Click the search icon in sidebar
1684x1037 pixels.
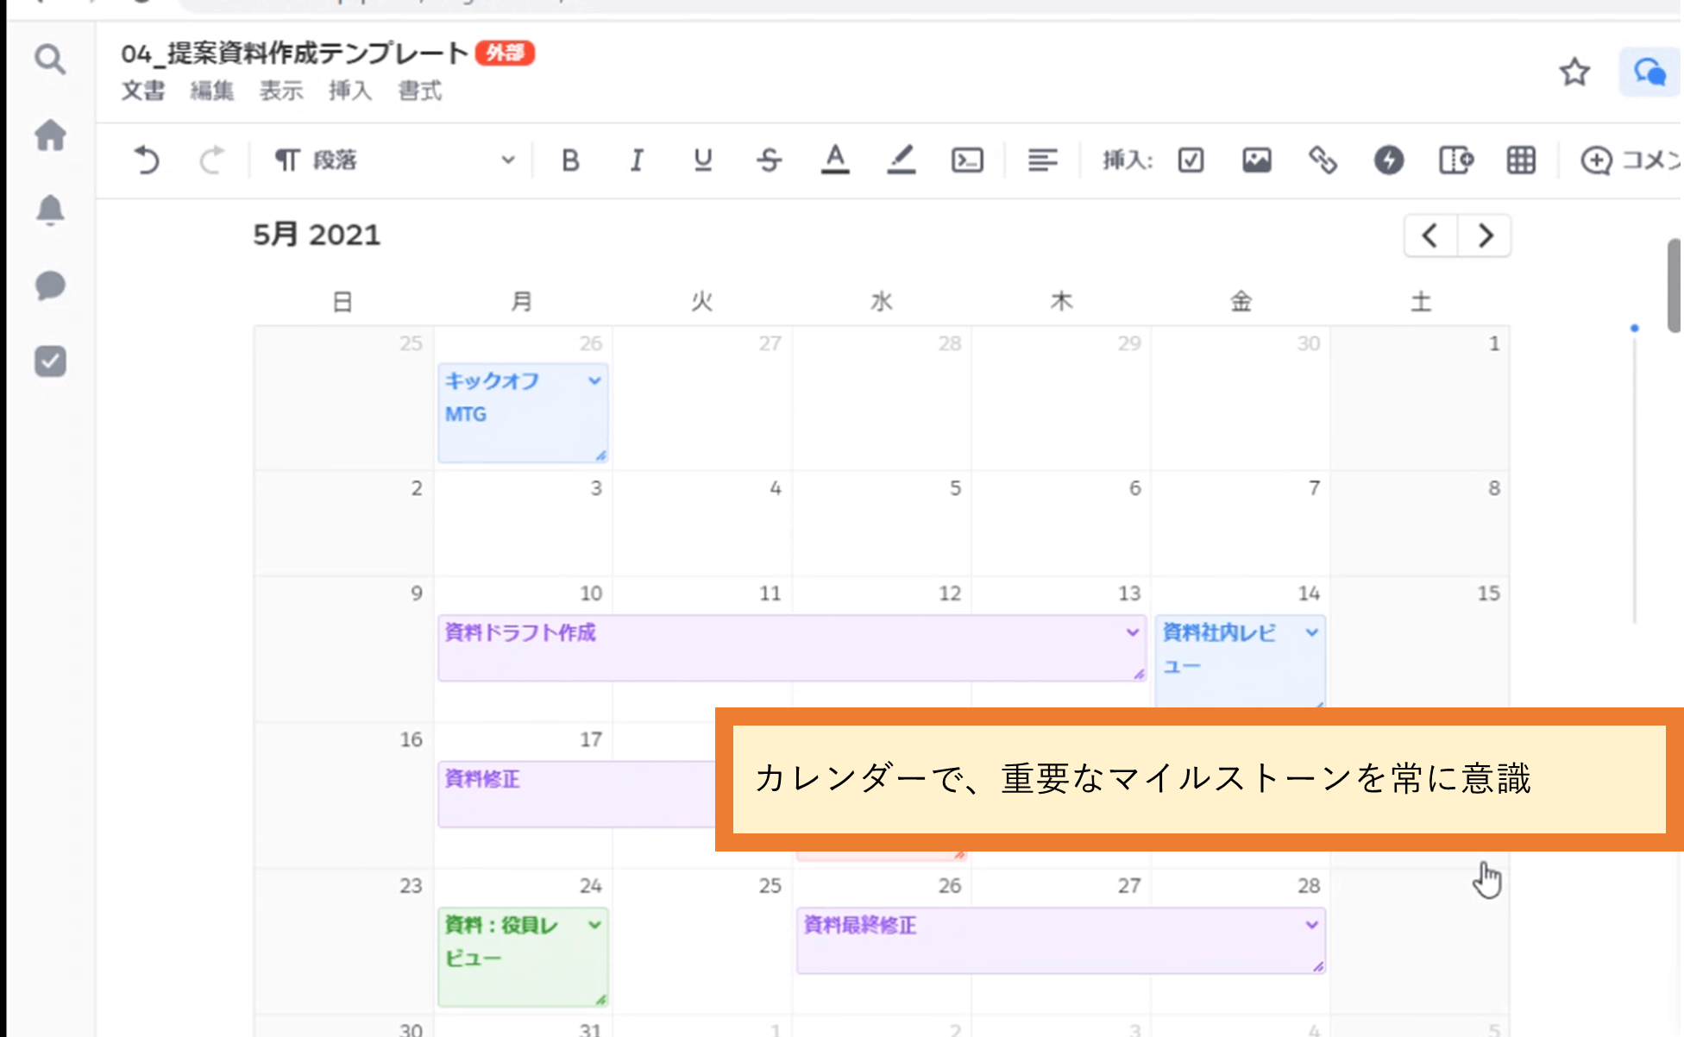click(x=50, y=60)
